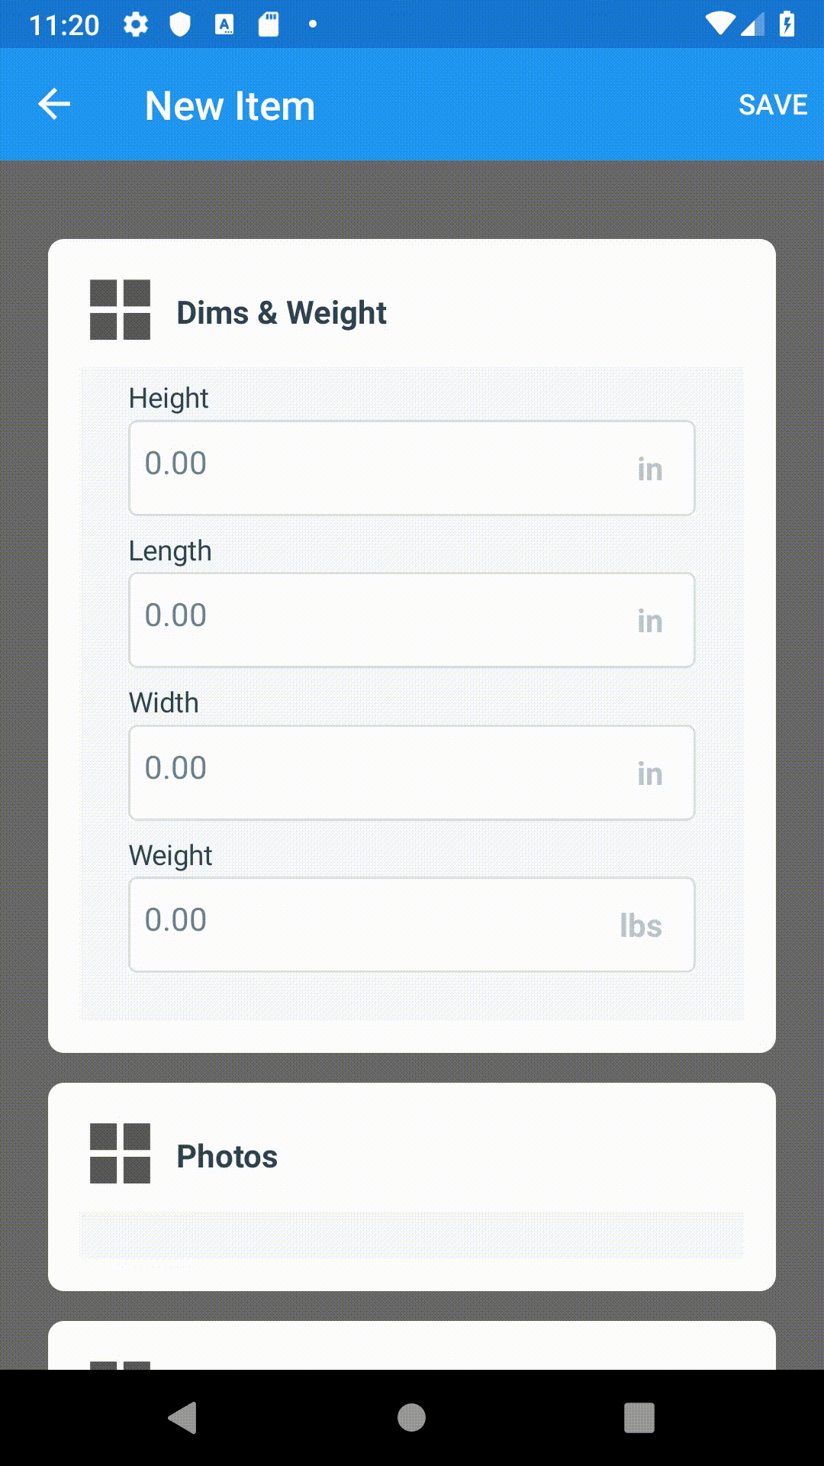Tap the New Item title in the header
This screenshot has height=1466, width=824.
[x=229, y=105]
